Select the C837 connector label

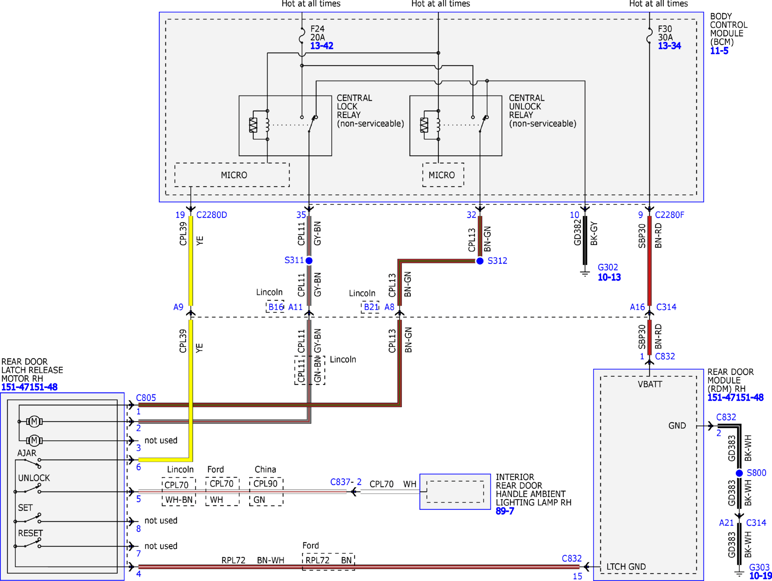340,482
